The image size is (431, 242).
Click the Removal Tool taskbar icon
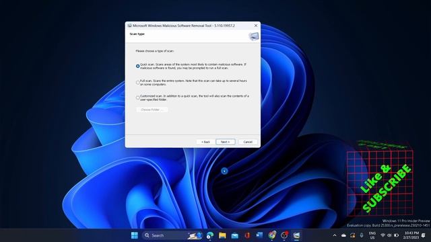(x=296, y=235)
